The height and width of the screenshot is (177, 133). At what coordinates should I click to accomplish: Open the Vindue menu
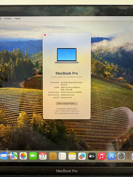click(8, 18)
